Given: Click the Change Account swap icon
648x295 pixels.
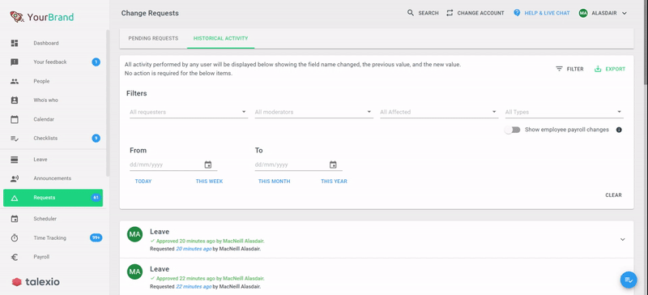Looking at the screenshot, I should pos(450,13).
